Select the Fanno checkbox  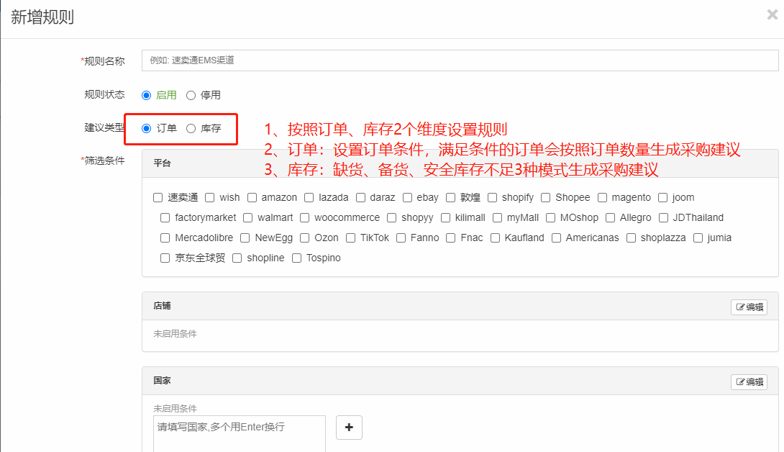[401, 238]
